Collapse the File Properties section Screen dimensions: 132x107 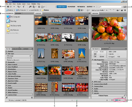point(93,60)
